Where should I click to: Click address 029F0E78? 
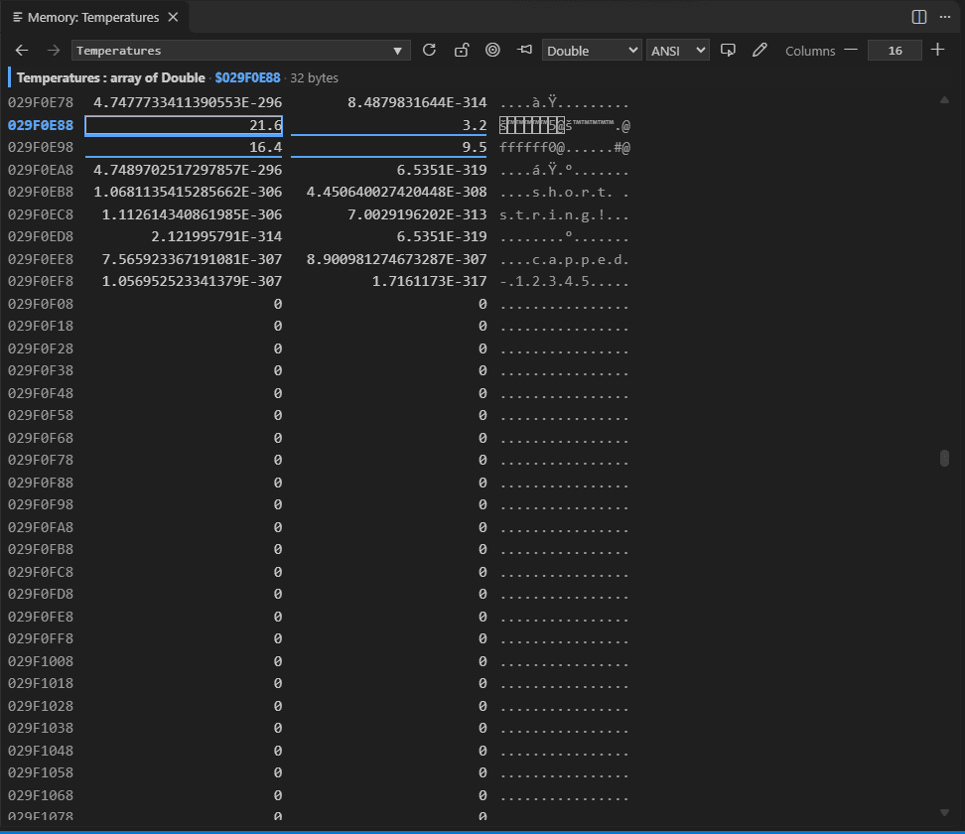41,103
